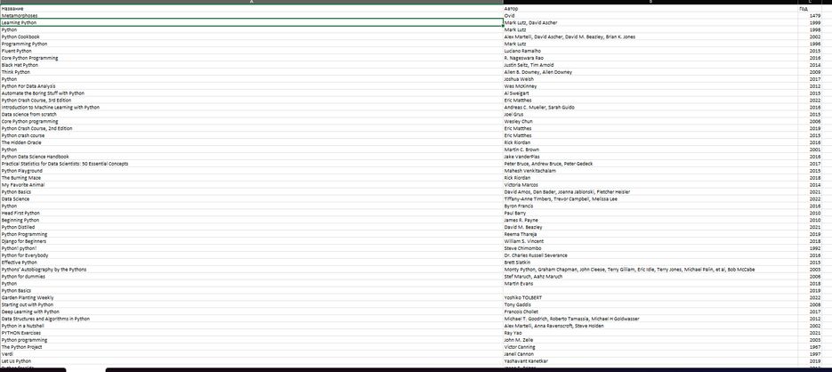This screenshot has width=832, height=372.
Task: Select author 'Joel Grus' cell
Action: [x=650, y=114]
